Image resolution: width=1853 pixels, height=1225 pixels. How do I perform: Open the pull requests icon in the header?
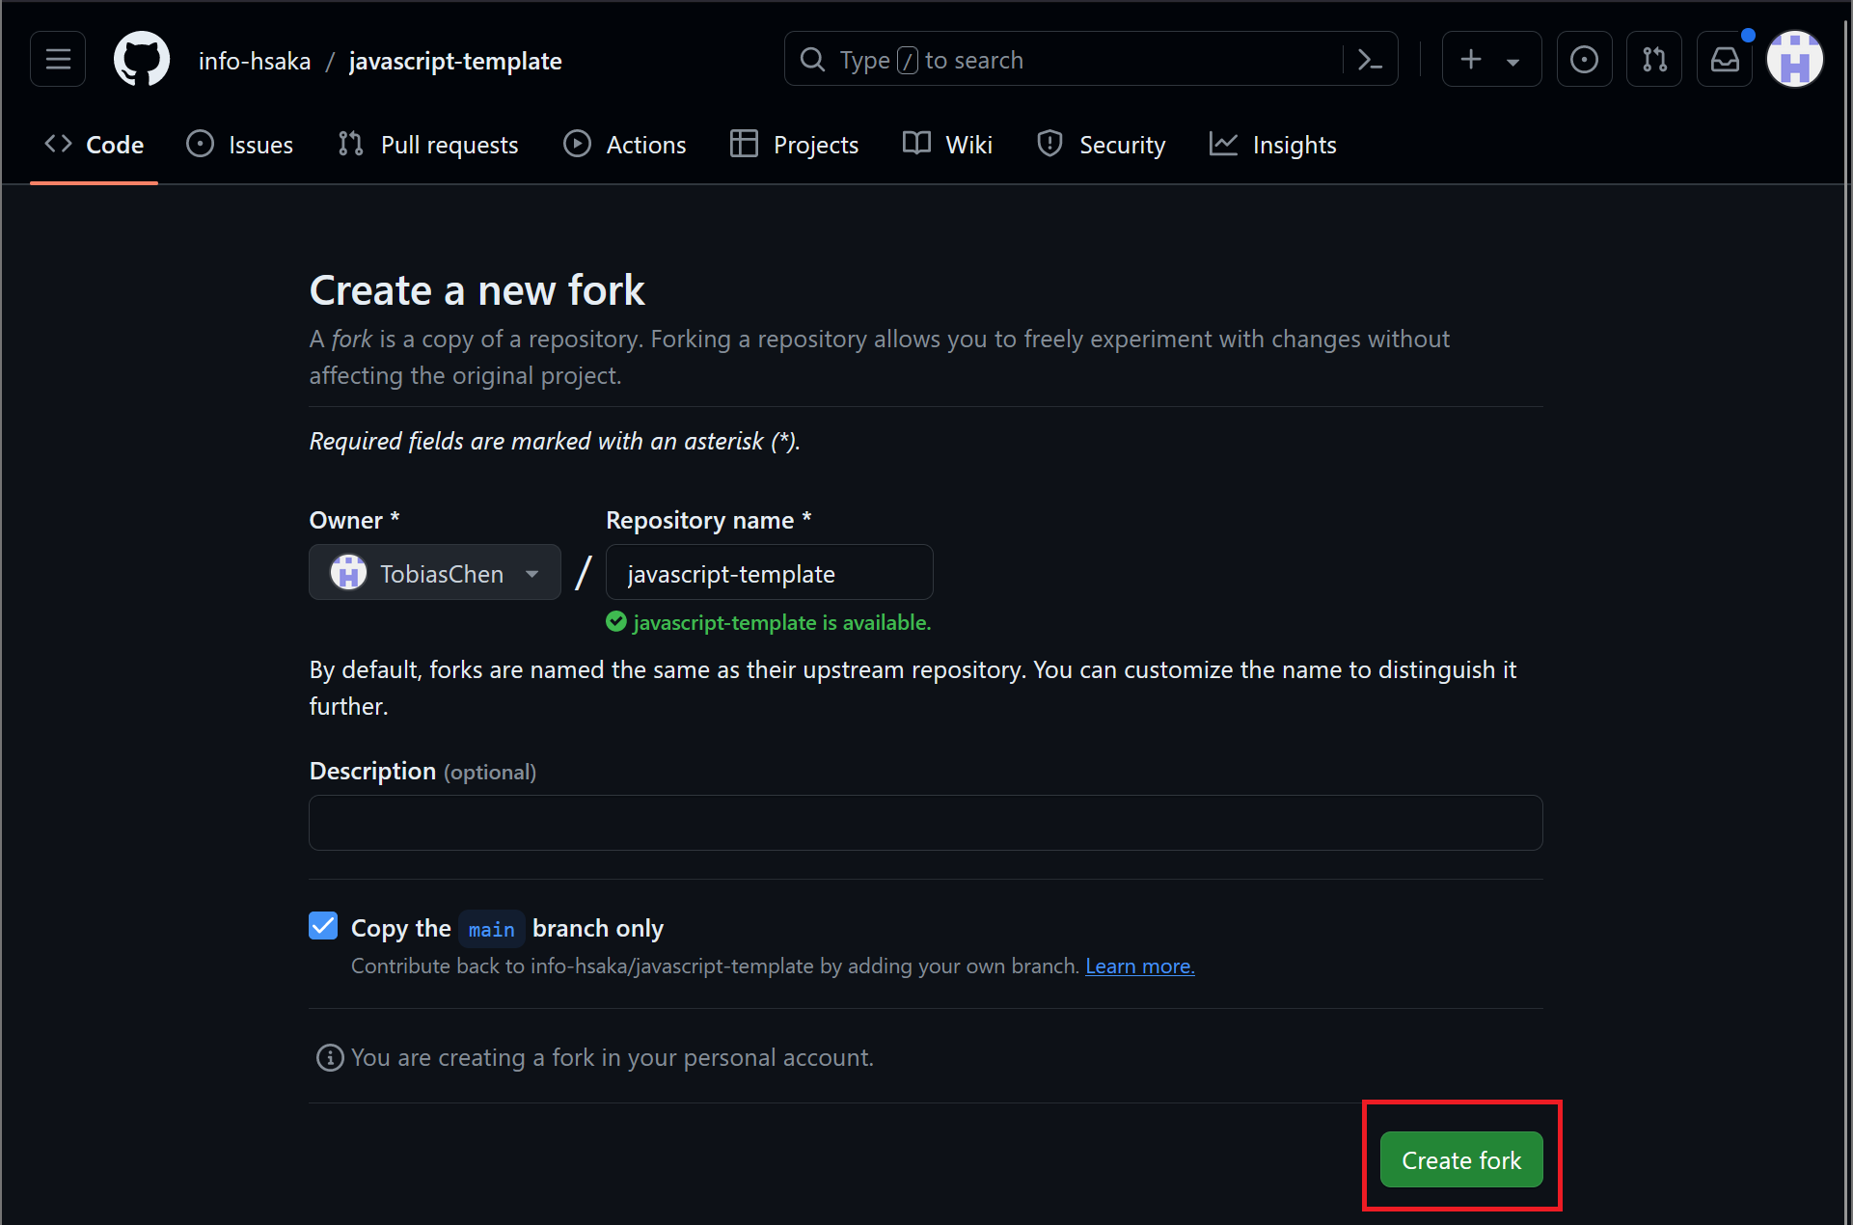1654,60
